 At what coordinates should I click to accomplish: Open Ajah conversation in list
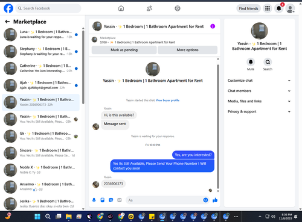coord(40,85)
